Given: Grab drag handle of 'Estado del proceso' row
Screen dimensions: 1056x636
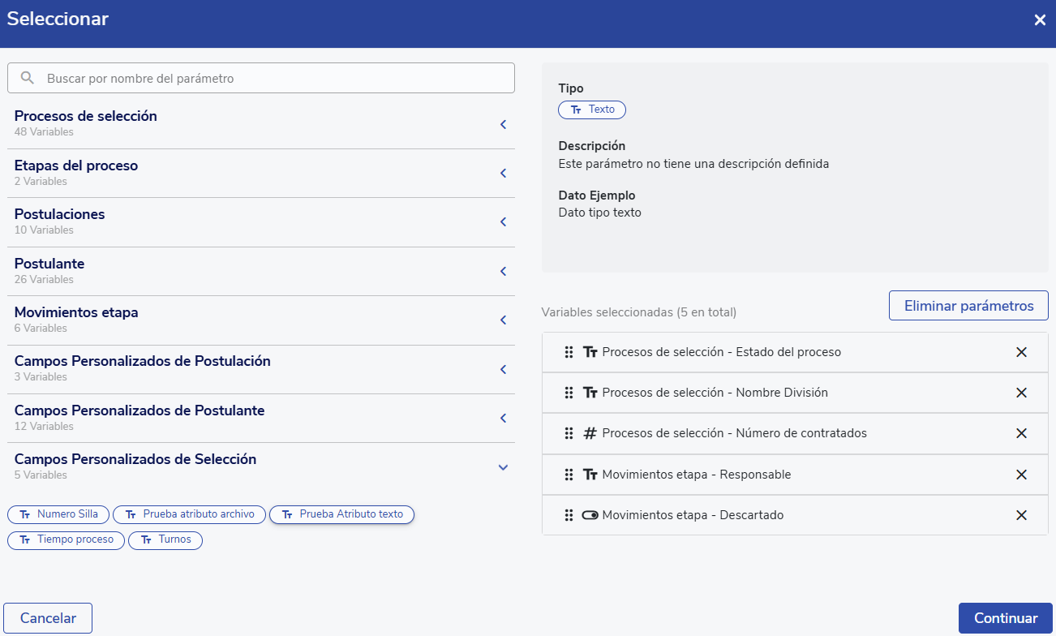Looking at the screenshot, I should coord(569,352).
